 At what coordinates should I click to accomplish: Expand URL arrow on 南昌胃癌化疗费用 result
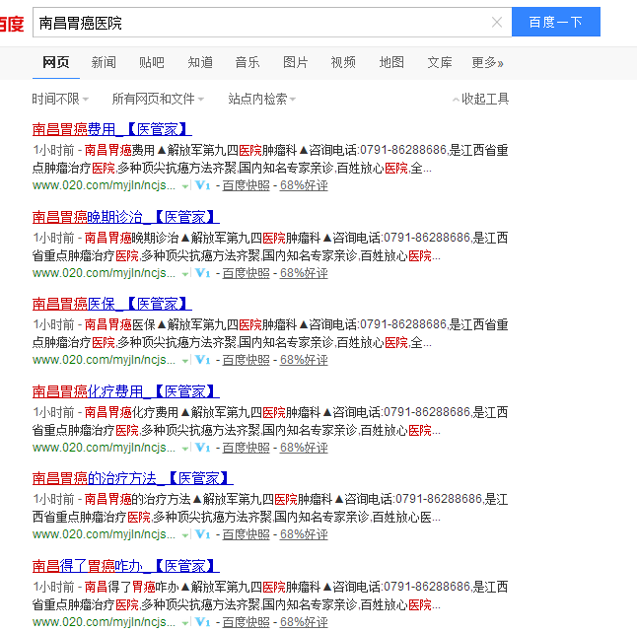[184, 449]
